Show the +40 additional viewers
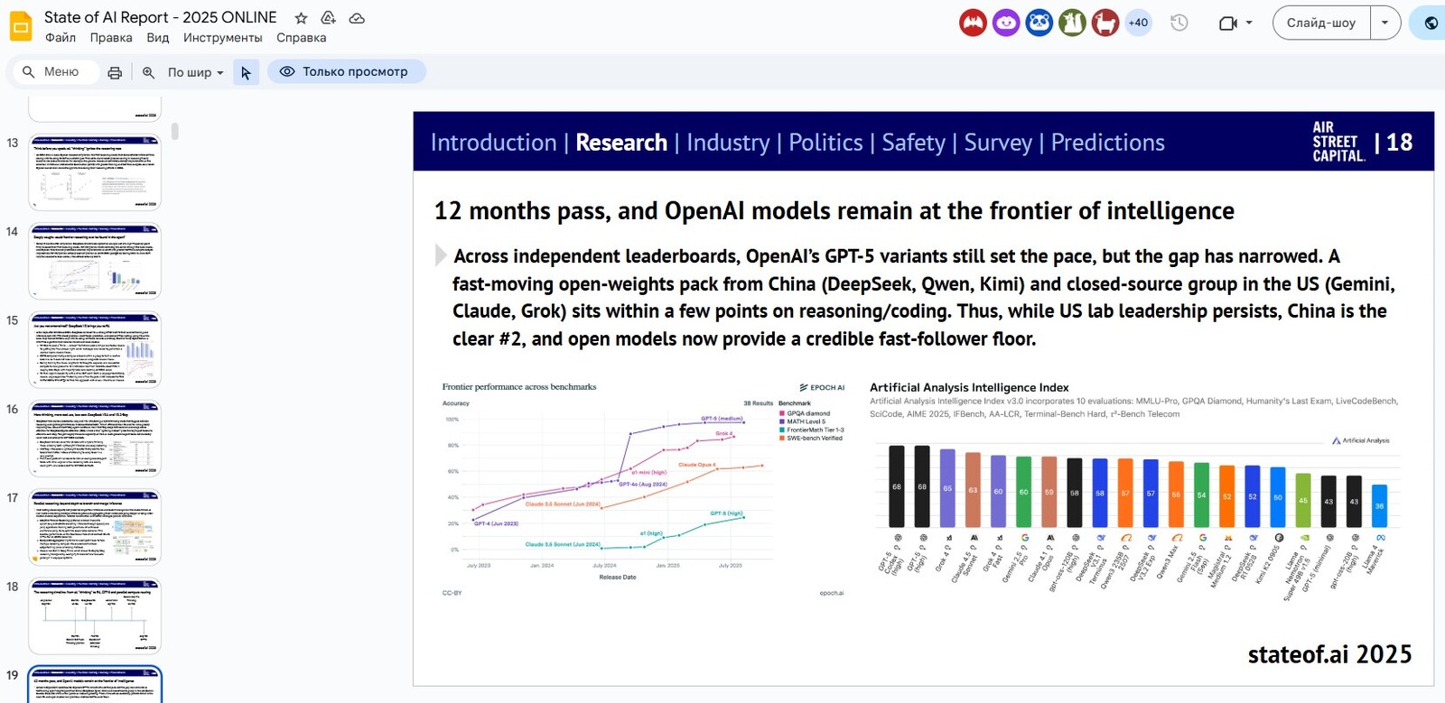Viewport: 1445px width, 703px height. pos(1138,23)
